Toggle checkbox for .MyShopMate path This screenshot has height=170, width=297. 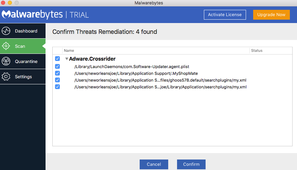coord(57,73)
